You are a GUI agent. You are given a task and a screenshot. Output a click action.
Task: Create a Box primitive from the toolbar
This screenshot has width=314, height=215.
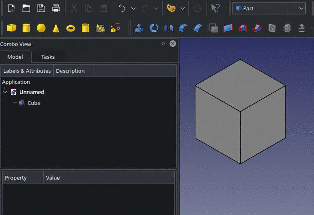point(11,28)
